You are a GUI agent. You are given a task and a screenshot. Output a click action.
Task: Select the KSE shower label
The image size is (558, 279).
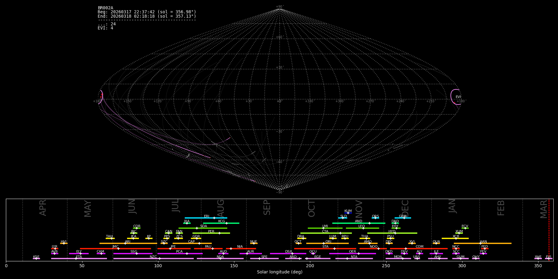[x=36, y=257]
